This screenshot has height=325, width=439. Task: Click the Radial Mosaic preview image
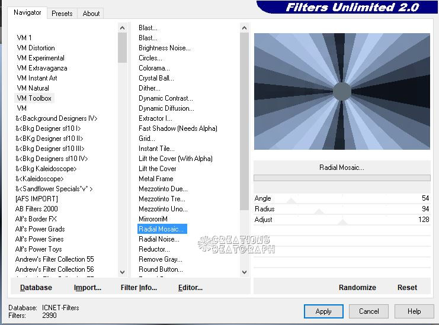point(342,91)
